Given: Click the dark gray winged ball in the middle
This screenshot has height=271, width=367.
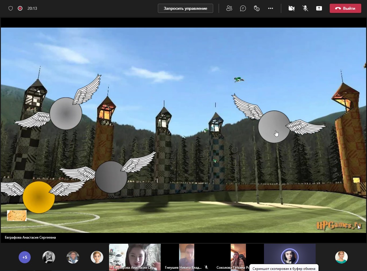Looking at the screenshot, I should 111,177.
